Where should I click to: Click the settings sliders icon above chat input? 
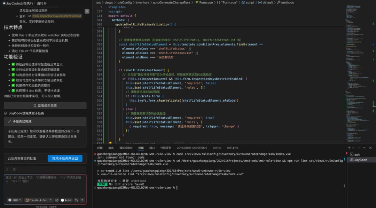[7, 169]
